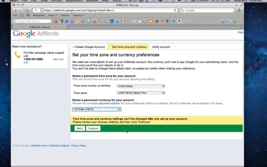
Task: Focus the Google search field in toolbar
Action: coord(207,10)
